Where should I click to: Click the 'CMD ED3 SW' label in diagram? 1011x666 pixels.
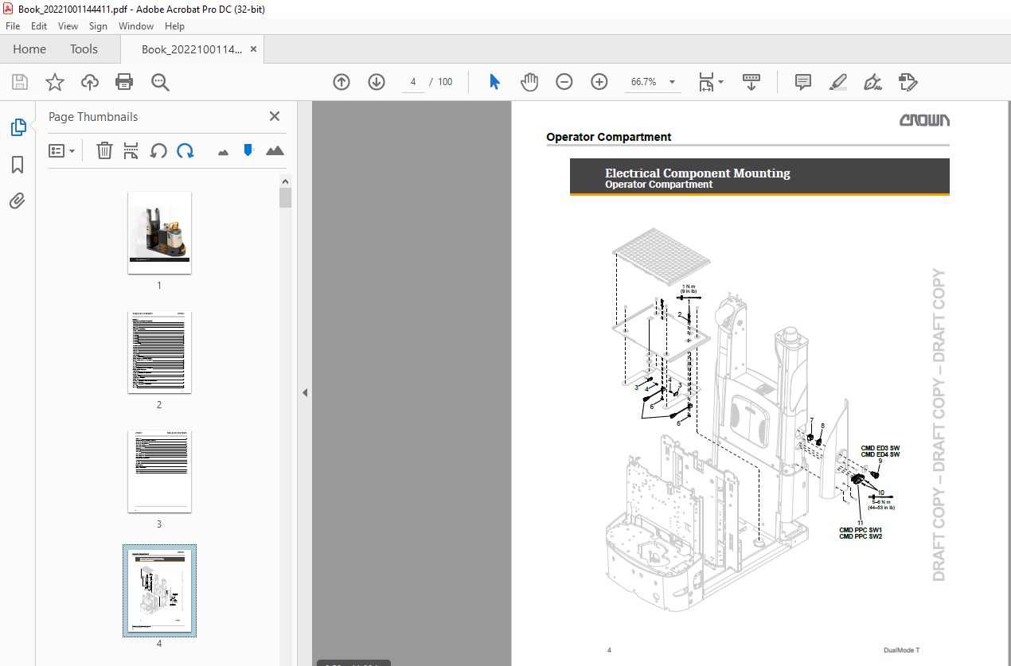tap(880, 448)
